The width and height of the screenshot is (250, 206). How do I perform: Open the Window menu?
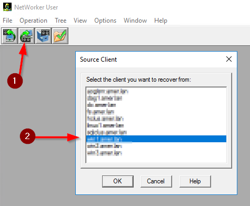(x=135, y=21)
